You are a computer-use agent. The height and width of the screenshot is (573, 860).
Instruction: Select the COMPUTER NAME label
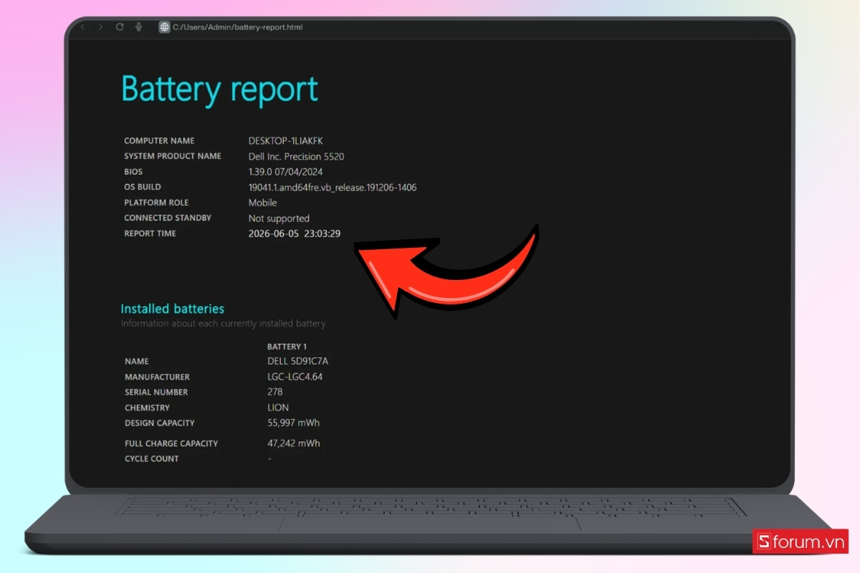[159, 141]
